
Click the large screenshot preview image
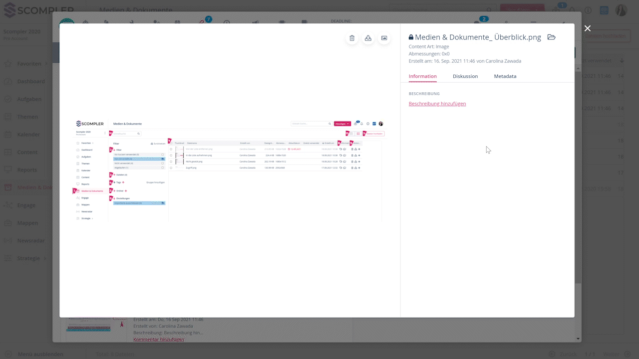pos(230,170)
